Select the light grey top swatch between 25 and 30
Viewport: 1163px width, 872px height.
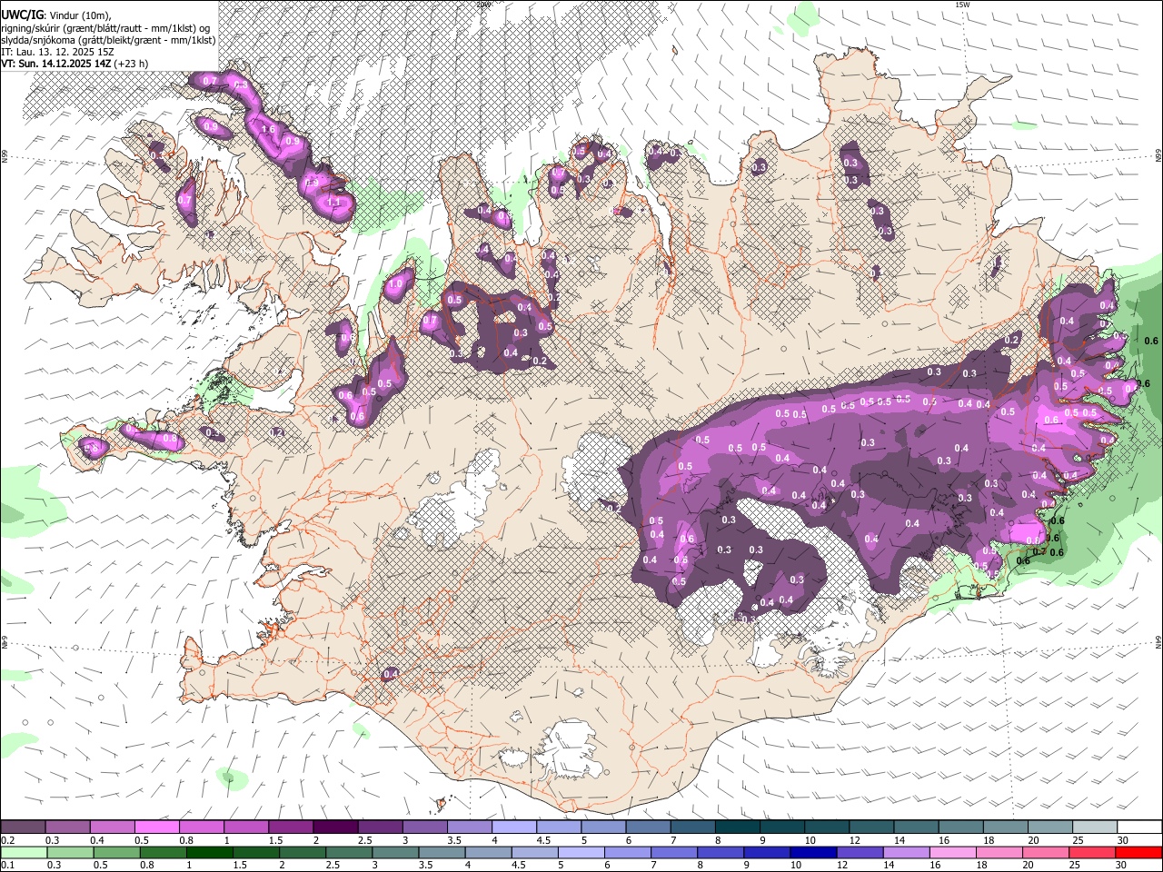(1095, 827)
